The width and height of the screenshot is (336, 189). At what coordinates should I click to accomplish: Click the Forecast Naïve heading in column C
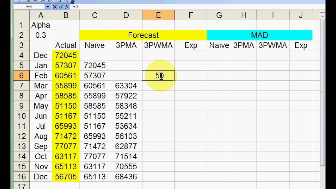click(x=94, y=45)
